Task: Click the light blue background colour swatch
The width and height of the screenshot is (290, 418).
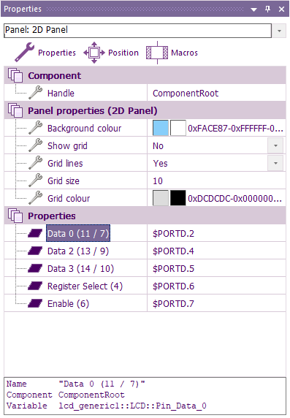Action: [161, 128]
